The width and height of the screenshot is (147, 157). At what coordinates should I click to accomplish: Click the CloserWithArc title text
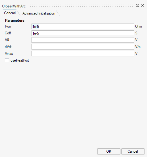(x=14, y=6)
